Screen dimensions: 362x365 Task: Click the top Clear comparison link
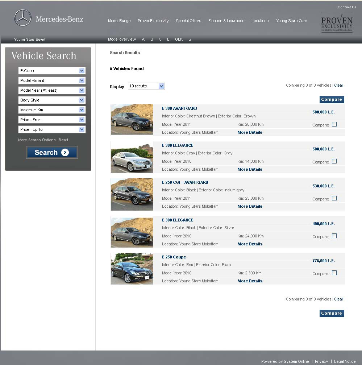pos(339,86)
